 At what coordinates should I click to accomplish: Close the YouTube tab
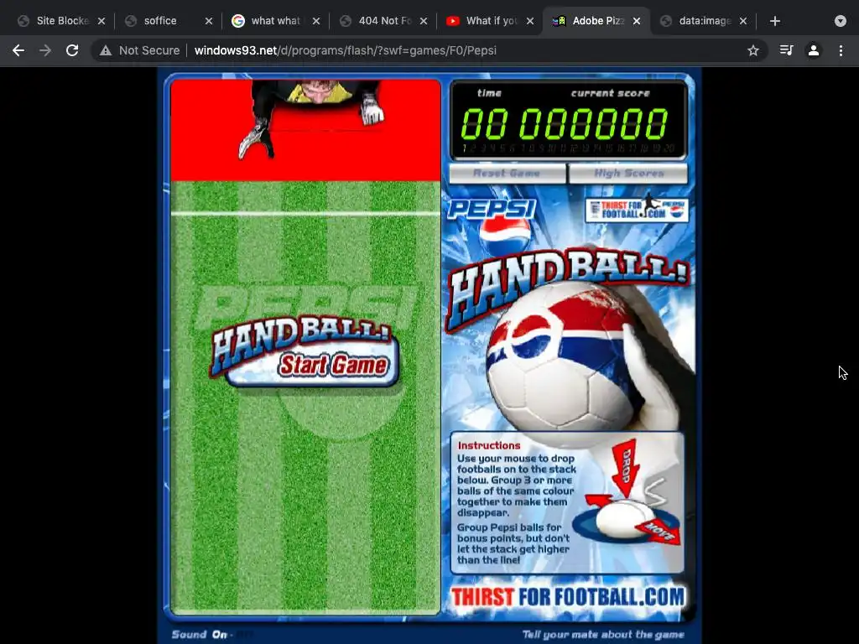click(530, 21)
